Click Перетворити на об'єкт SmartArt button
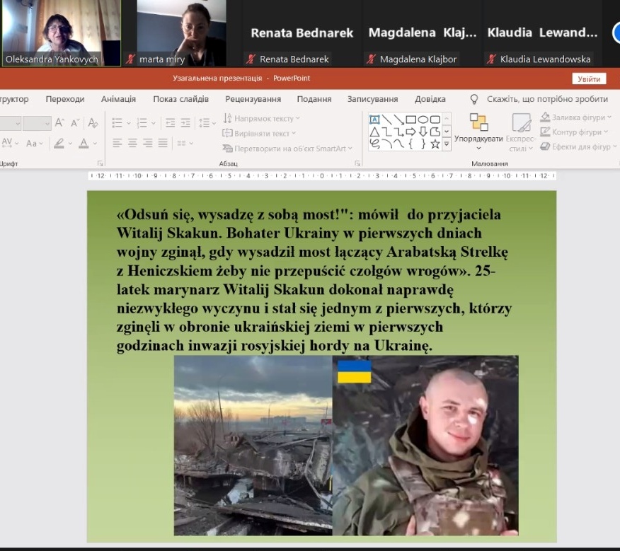 coord(287,149)
